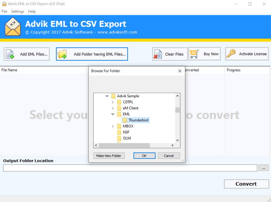Click the Advik envelope logo in banner

[13, 27]
